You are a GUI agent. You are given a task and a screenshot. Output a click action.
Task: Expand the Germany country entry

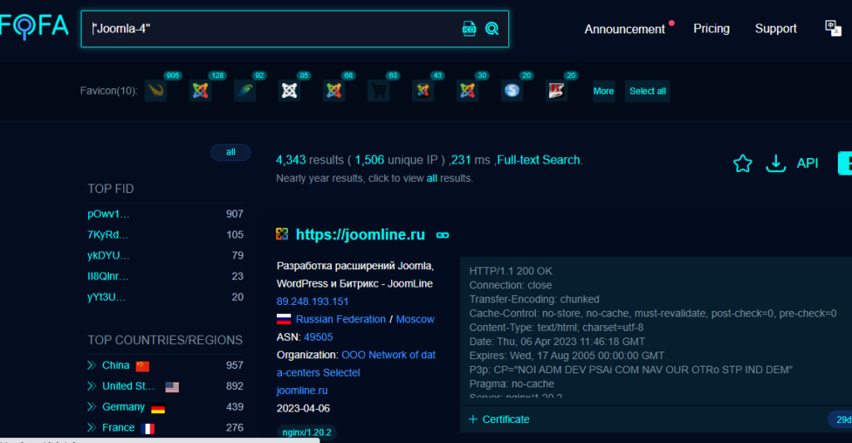[x=92, y=407]
